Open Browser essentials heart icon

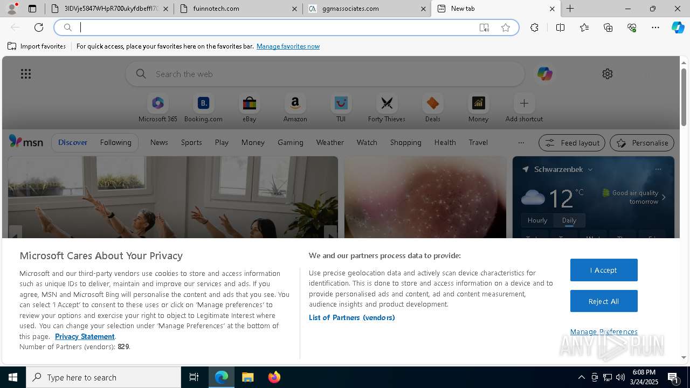(x=632, y=27)
